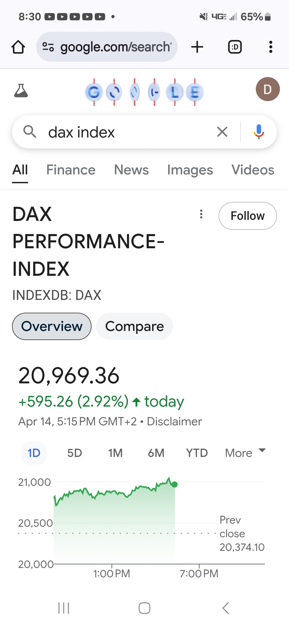Expand the More time ranges dropdown
Image resolution: width=289 pixels, height=626 pixels.
245,453
